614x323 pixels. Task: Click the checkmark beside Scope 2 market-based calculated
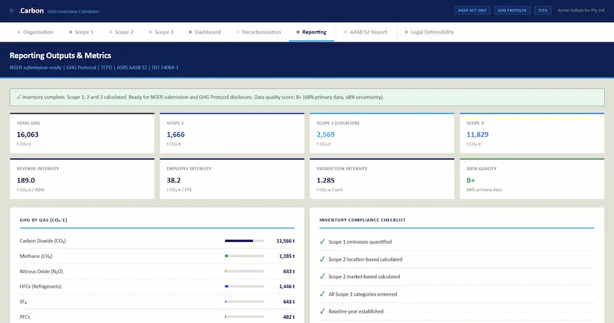pos(322,276)
